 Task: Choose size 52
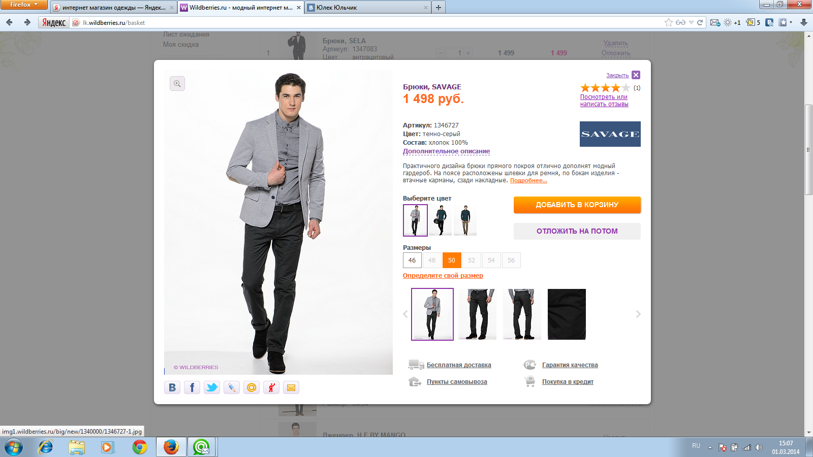click(x=472, y=260)
